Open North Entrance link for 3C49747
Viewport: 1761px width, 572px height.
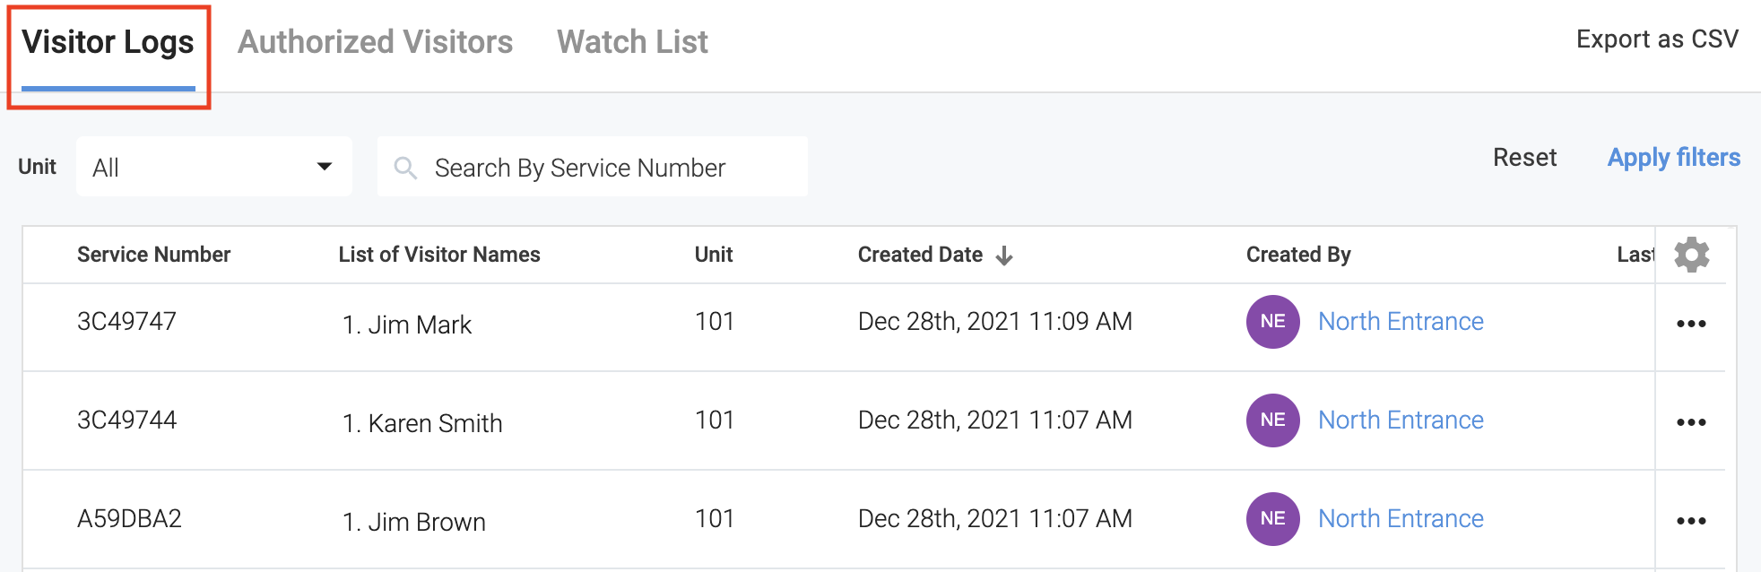coord(1401,322)
